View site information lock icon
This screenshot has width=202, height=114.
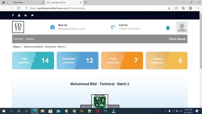pos(26,8)
